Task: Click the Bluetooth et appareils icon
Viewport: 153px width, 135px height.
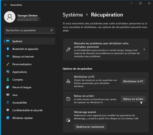Action: pyautogui.click(x=8, y=49)
